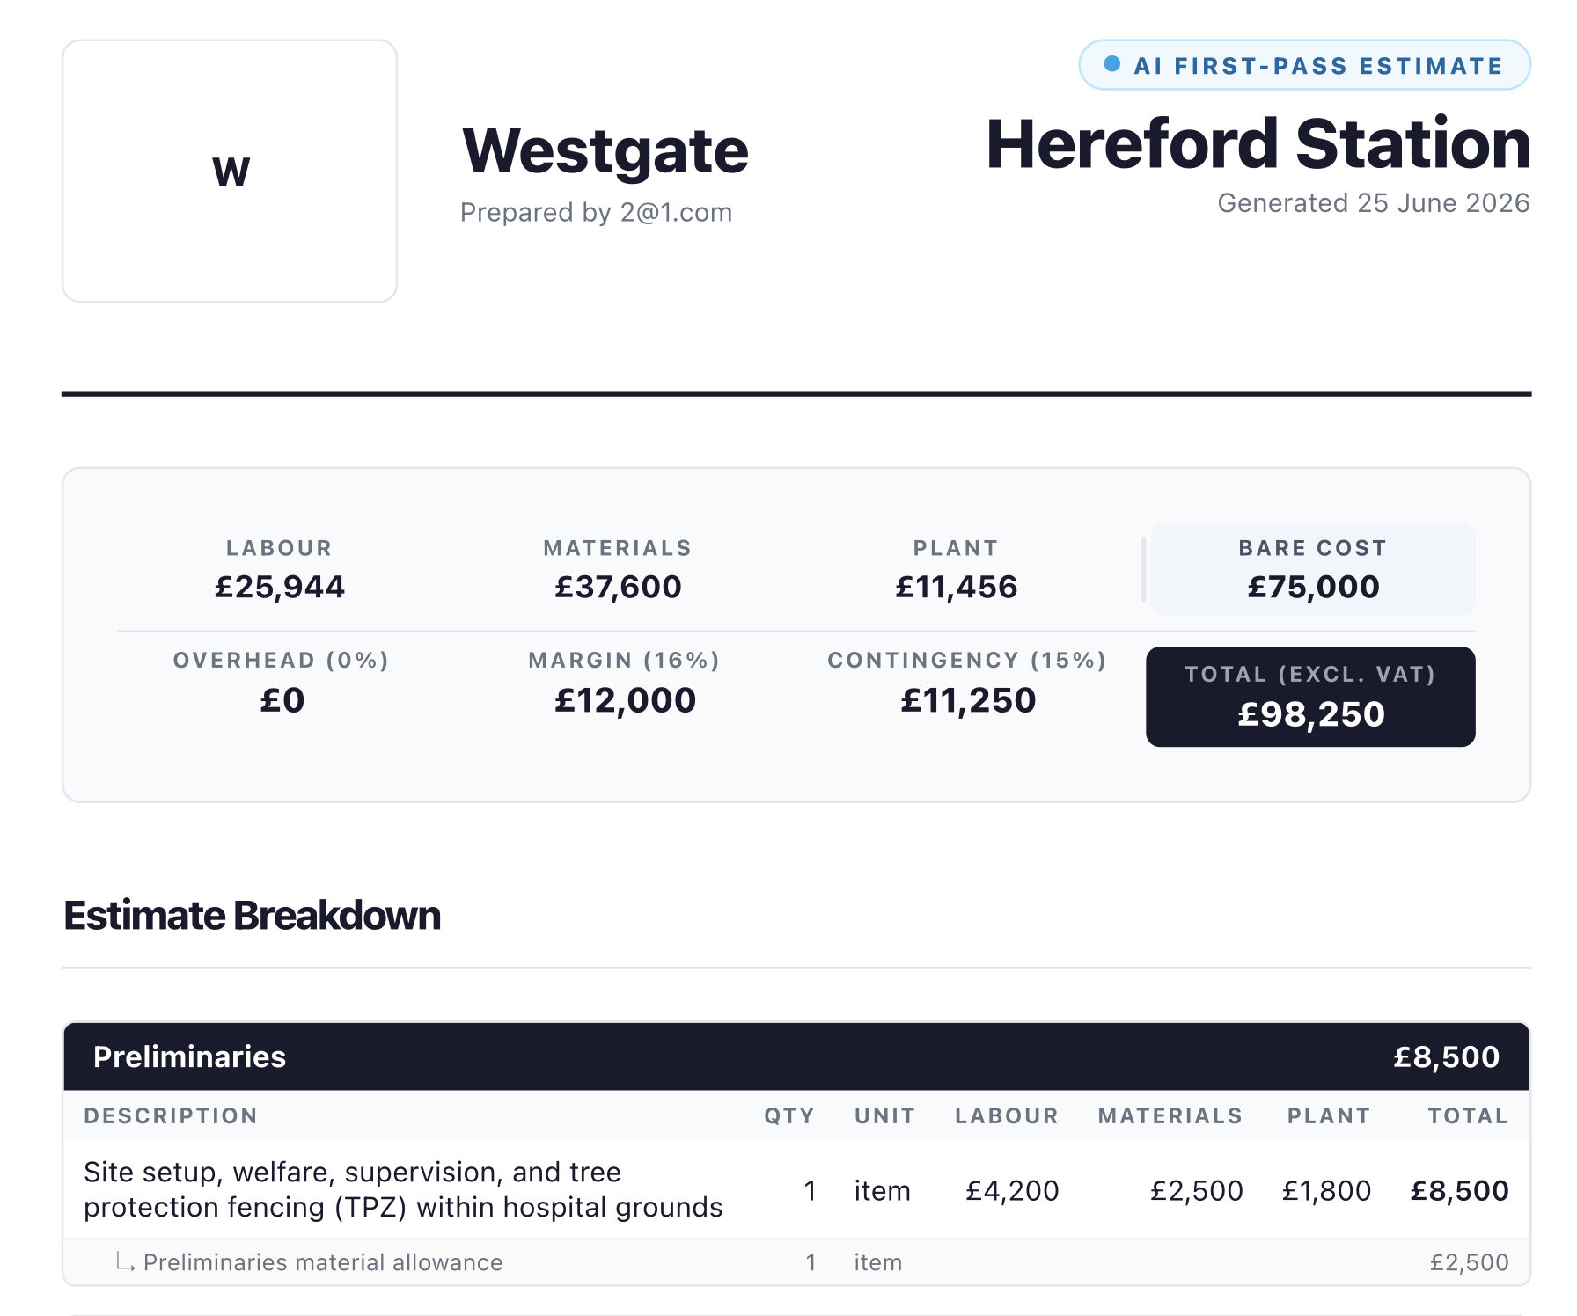Viewport: 1577px width, 1316px height.
Task: Click the Estimate Breakdown heading
Action: 252,915
